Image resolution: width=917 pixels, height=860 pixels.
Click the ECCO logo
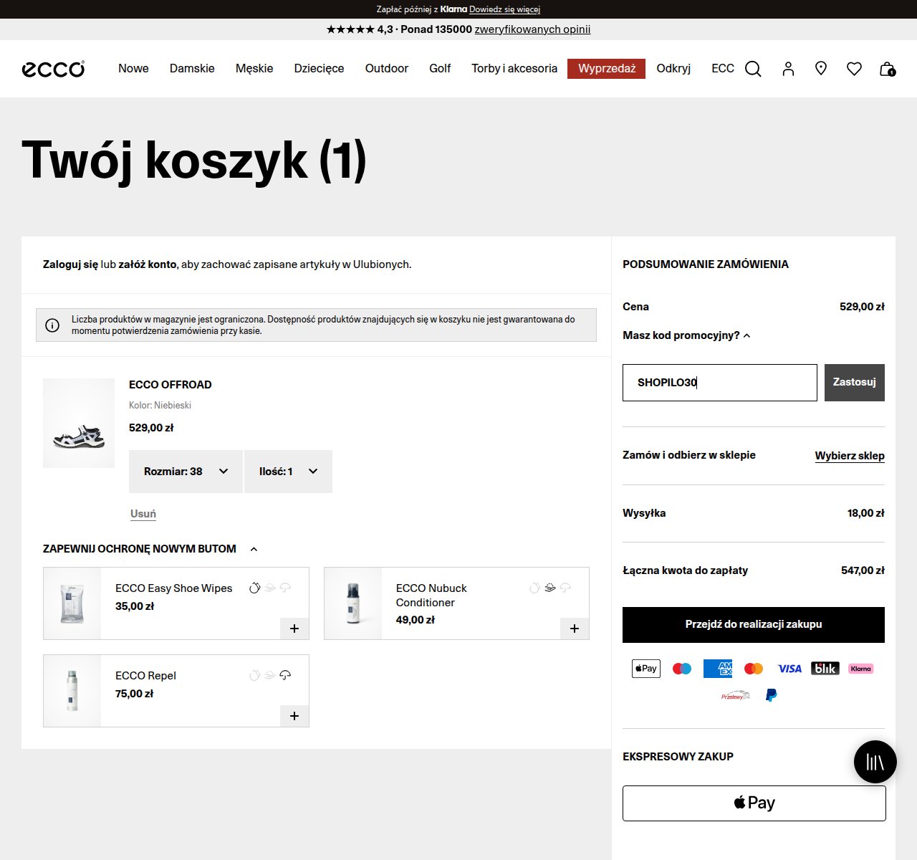pyautogui.click(x=53, y=69)
